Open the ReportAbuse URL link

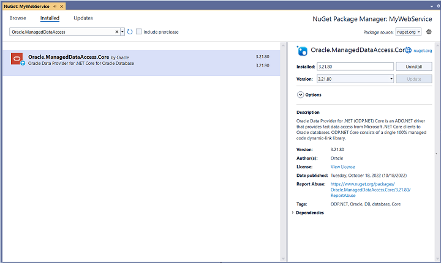371,190
